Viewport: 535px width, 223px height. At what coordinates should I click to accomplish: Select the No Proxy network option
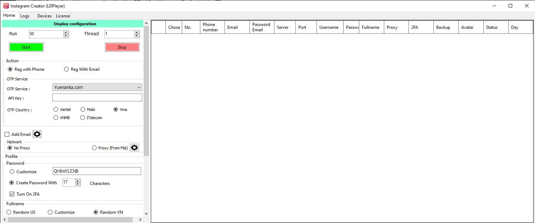coord(19,148)
